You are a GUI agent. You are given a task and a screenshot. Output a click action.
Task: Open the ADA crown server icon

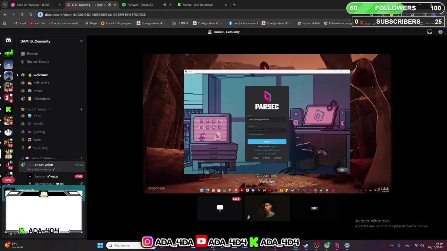[x=8, y=154]
